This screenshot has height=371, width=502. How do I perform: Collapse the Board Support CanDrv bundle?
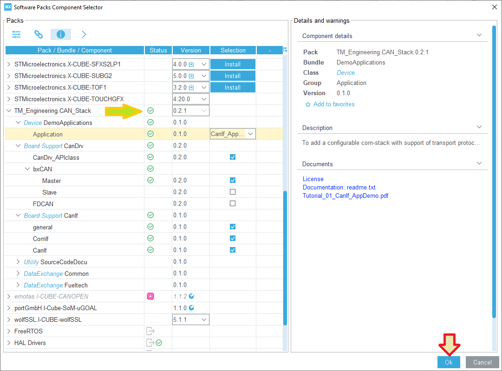(18, 145)
